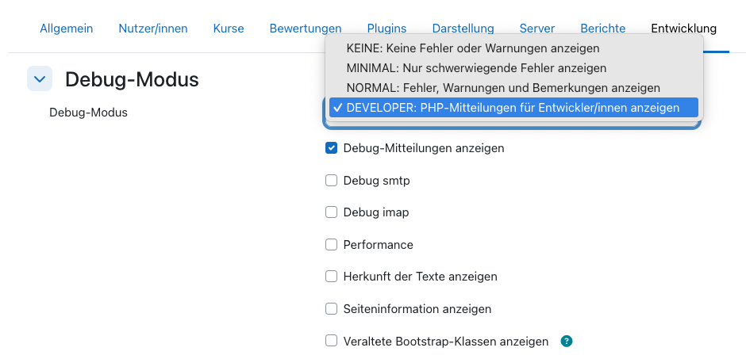Tick the Performance checkbox
Viewport: 746px width, 359px height.
[x=332, y=245]
